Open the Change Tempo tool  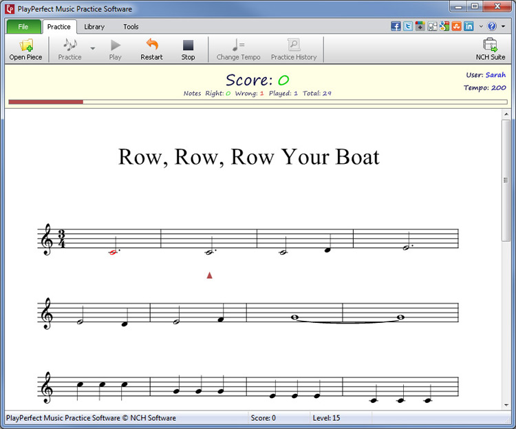(238, 49)
